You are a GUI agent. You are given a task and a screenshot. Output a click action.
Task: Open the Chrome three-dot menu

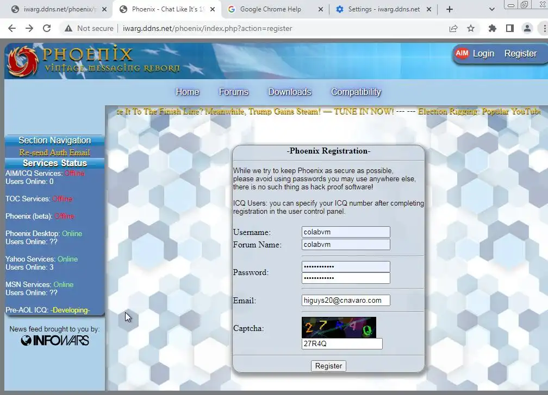pos(544,28)
